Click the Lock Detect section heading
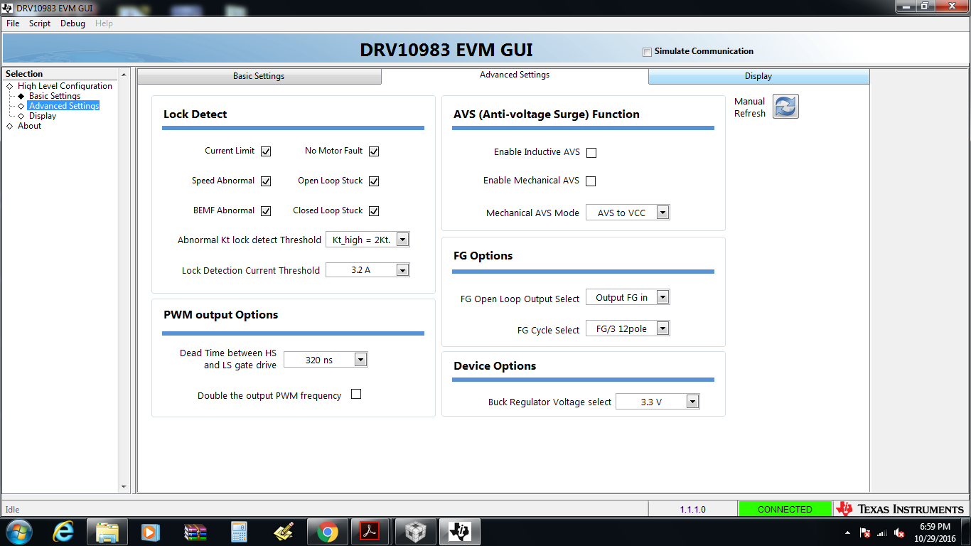This screenshot has width=971, height=546. click(x=195, y=114)
